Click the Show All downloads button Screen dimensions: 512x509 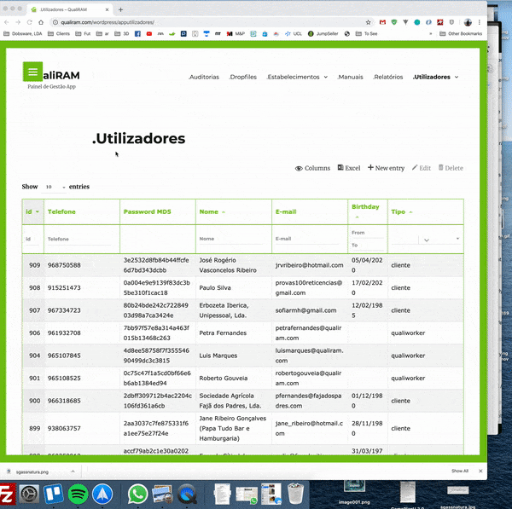(x=460, y=471)
